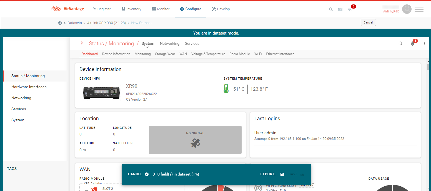
Task: Click the vertical scrollbar on the right
Action: click(x=428, y=67)
